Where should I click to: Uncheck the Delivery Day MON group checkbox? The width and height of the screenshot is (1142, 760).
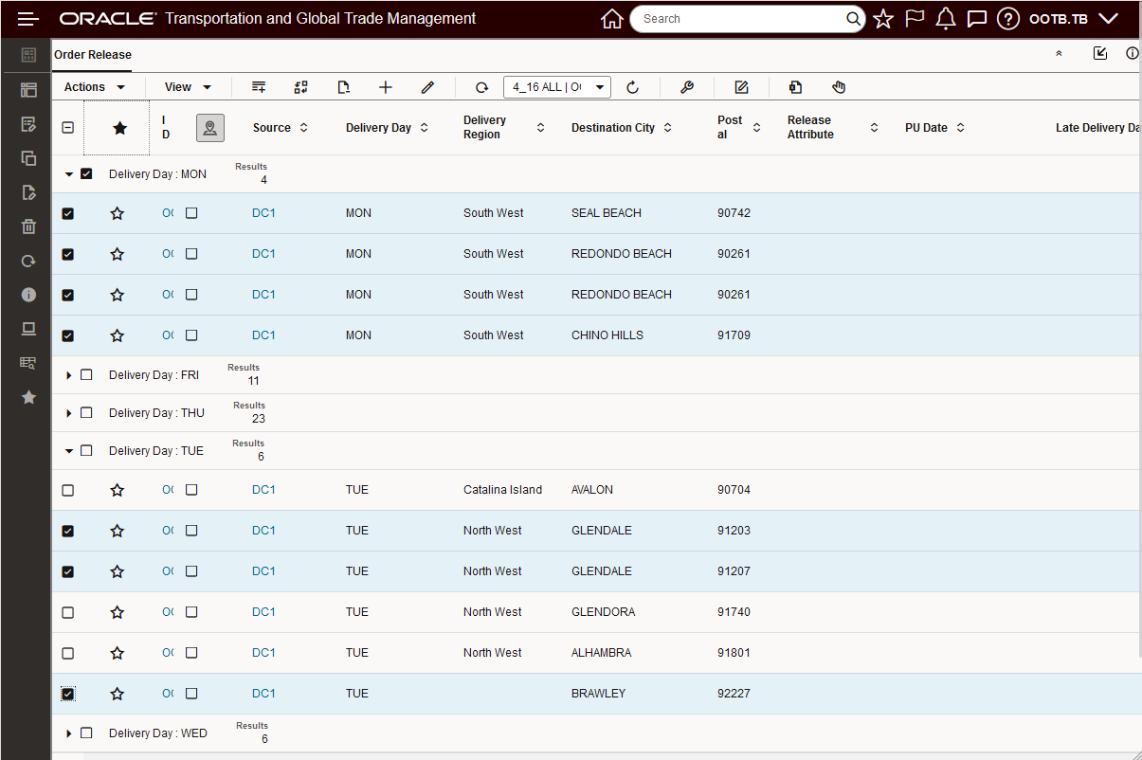86,174
